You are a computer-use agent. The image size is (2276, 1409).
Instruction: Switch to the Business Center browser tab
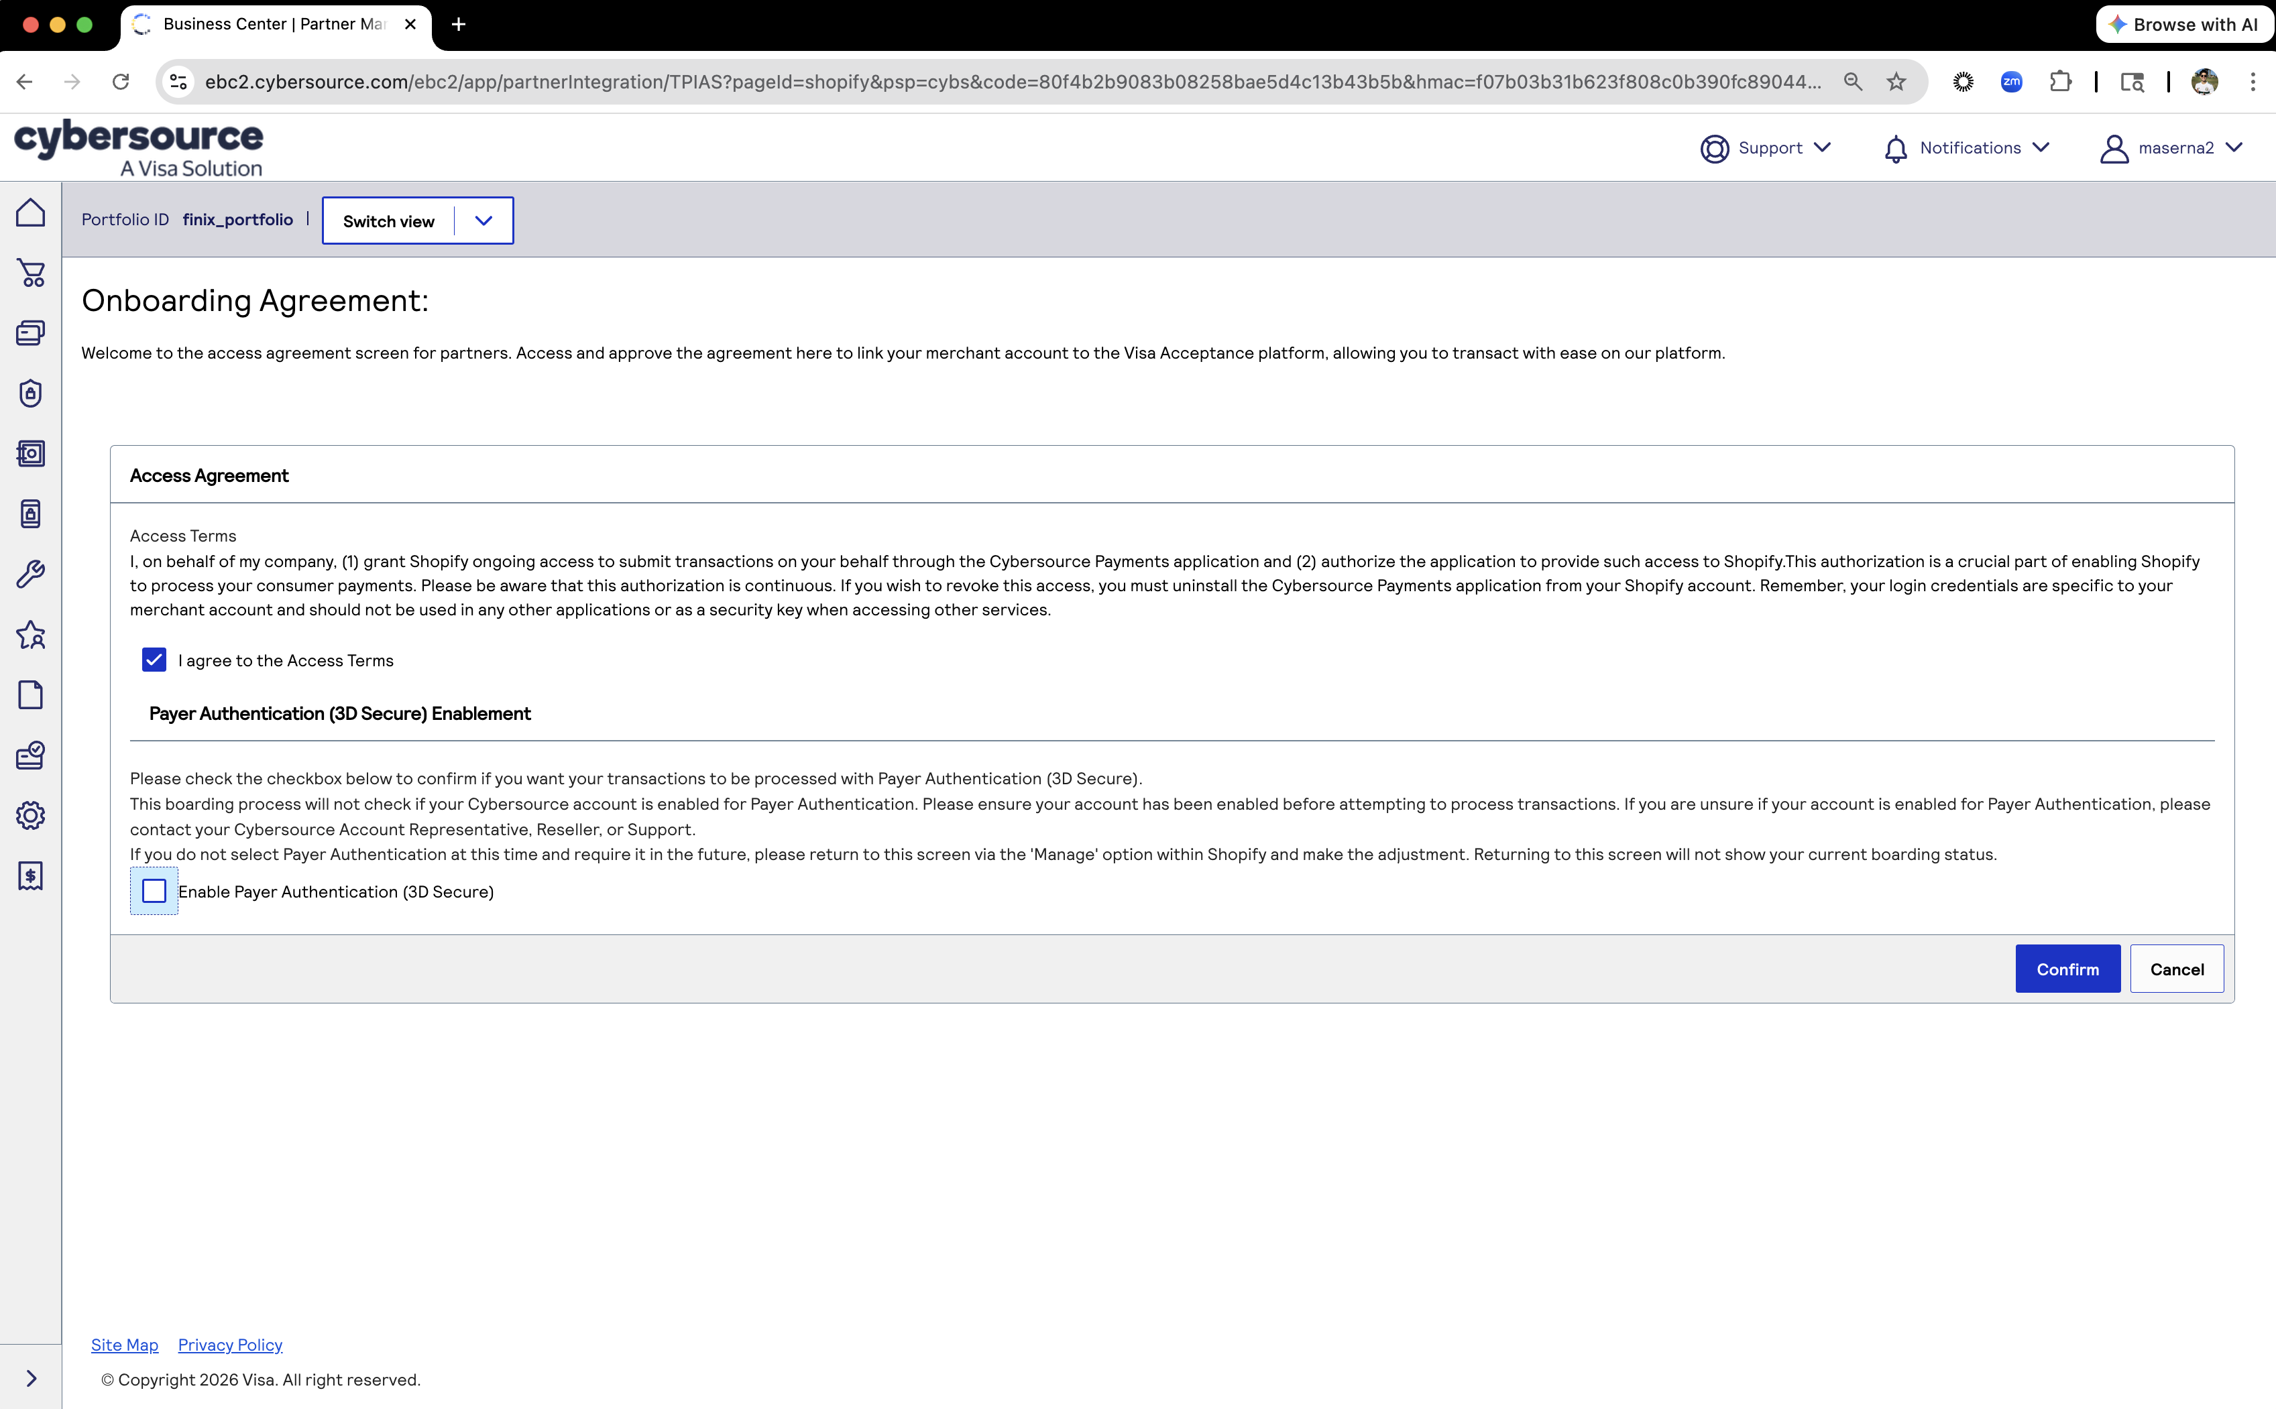click(x=270, y=24)
